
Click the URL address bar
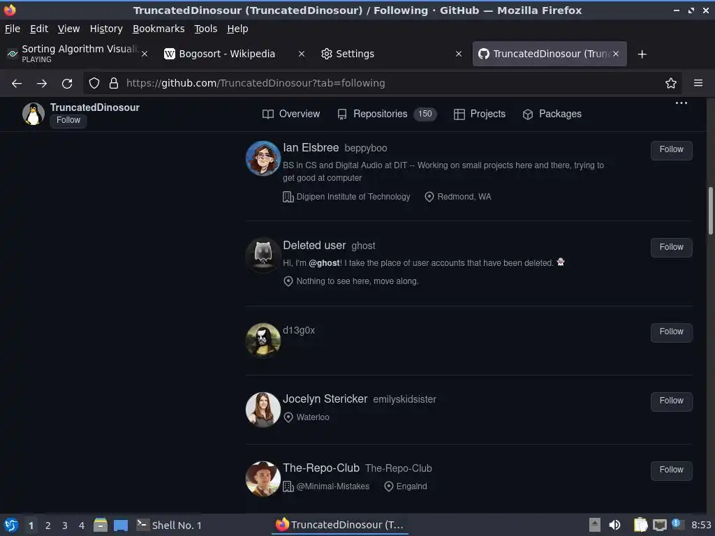tap(382, 83)
